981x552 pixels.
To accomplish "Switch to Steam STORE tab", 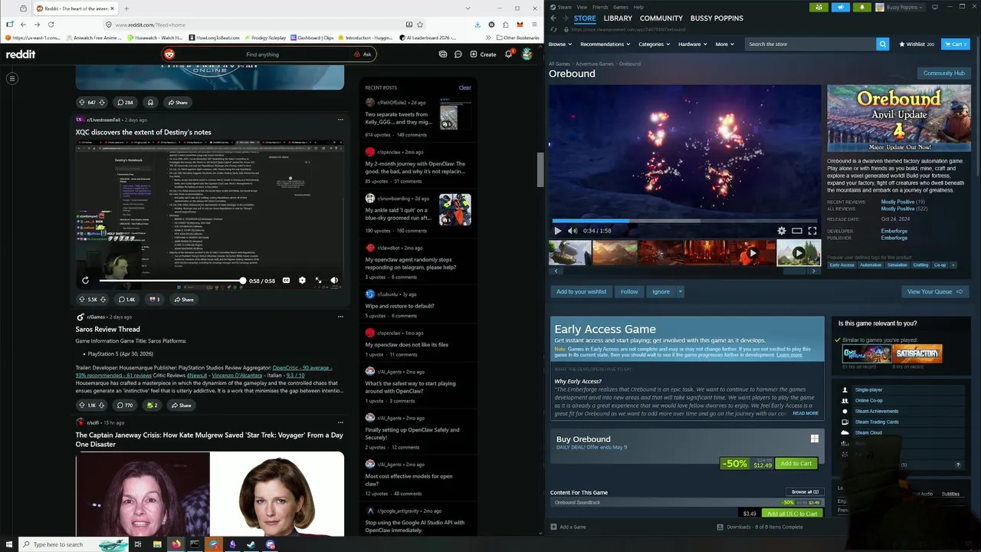I will click(x=585, y=18).
